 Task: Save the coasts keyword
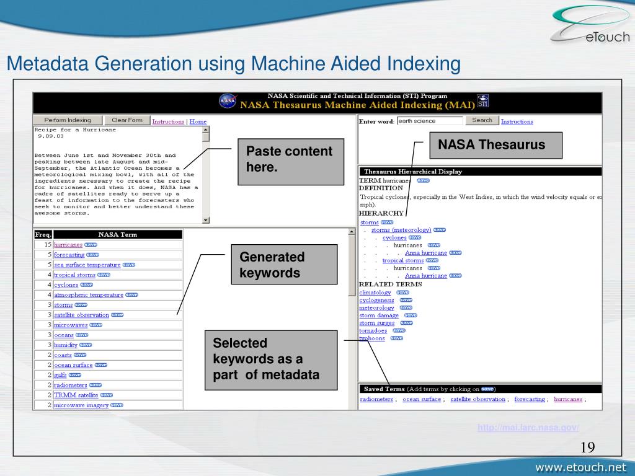tap(80, 355)
